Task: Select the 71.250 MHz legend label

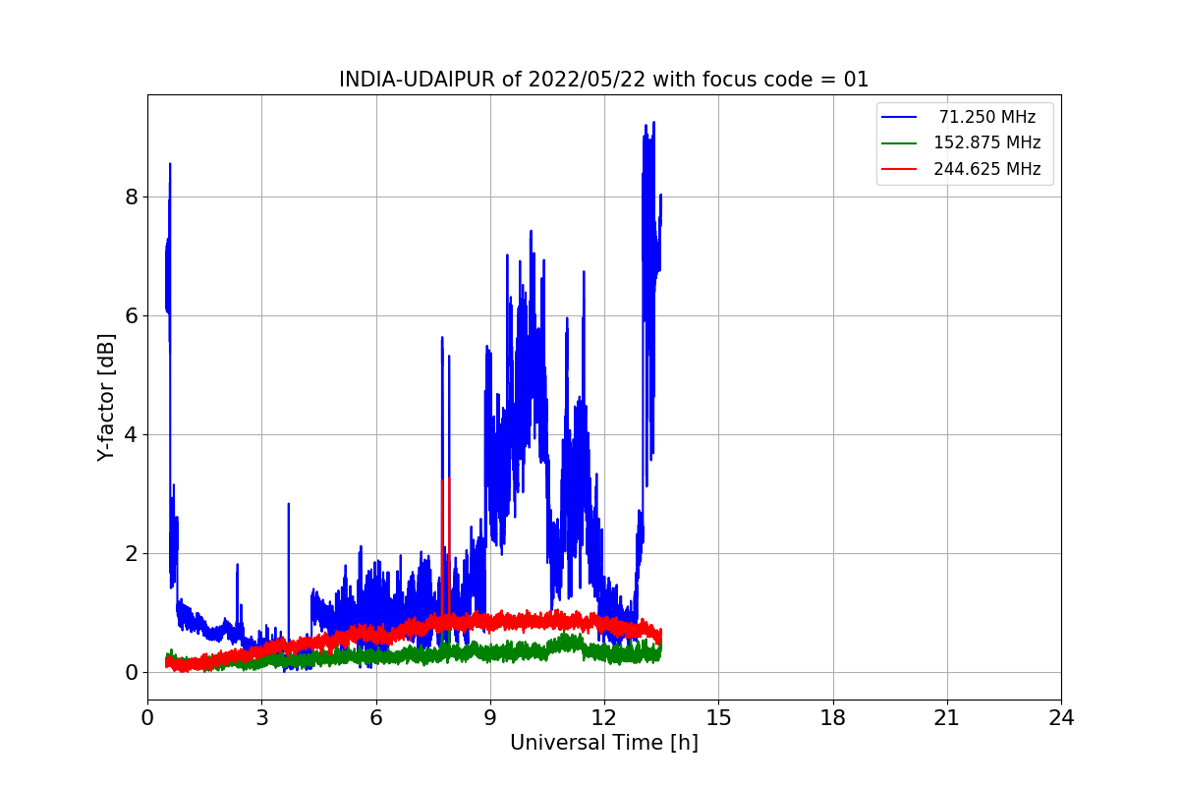Action: (x=987, y=117)
